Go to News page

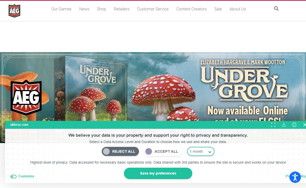[84, 9]
